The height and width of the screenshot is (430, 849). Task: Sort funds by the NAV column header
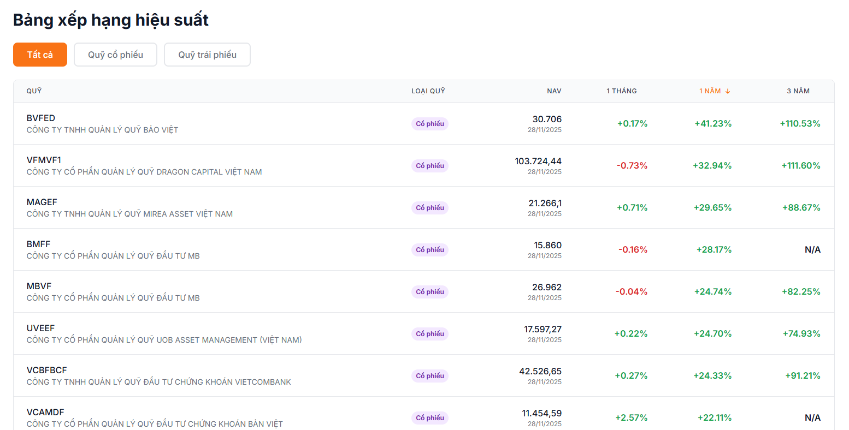[x=553, y=91]
